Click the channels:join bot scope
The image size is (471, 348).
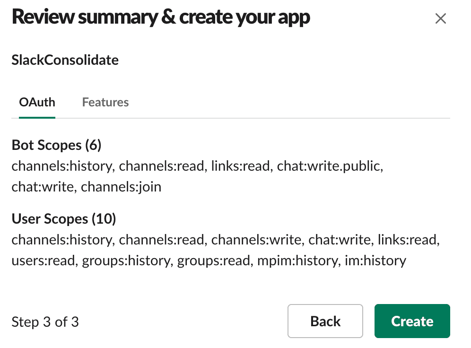click(121, 187)
